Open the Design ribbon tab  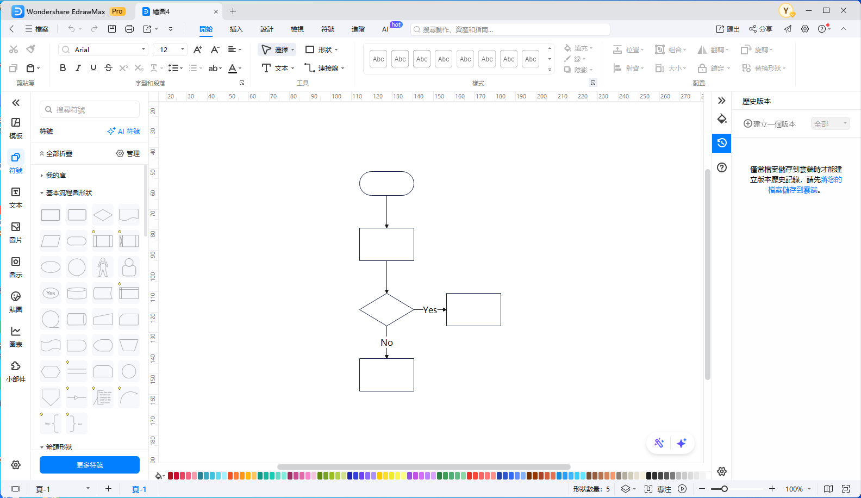point(266,29)
